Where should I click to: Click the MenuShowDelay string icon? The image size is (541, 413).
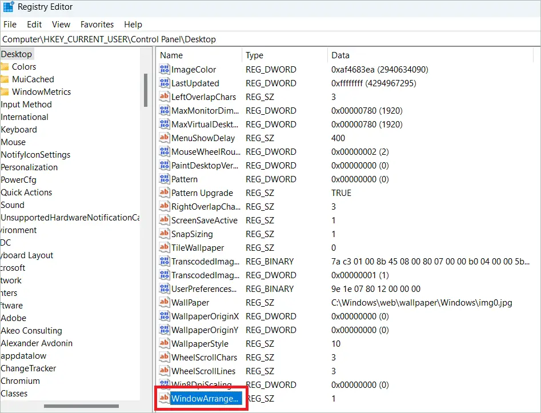165,138
